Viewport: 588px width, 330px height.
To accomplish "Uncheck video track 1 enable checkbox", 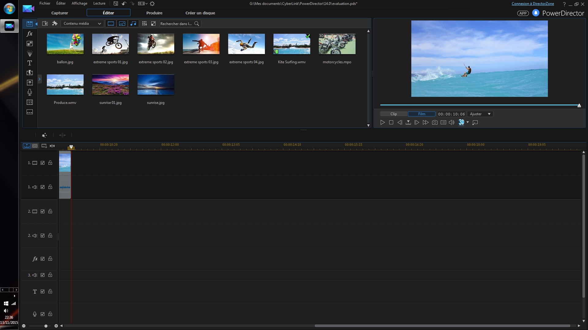I will coord(43,163).
